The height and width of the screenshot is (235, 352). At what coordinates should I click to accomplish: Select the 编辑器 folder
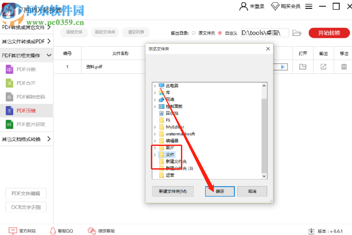172,141
